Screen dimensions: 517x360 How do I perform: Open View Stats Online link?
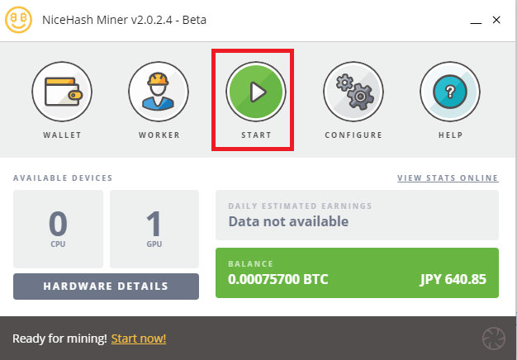[x=448, y=178]
